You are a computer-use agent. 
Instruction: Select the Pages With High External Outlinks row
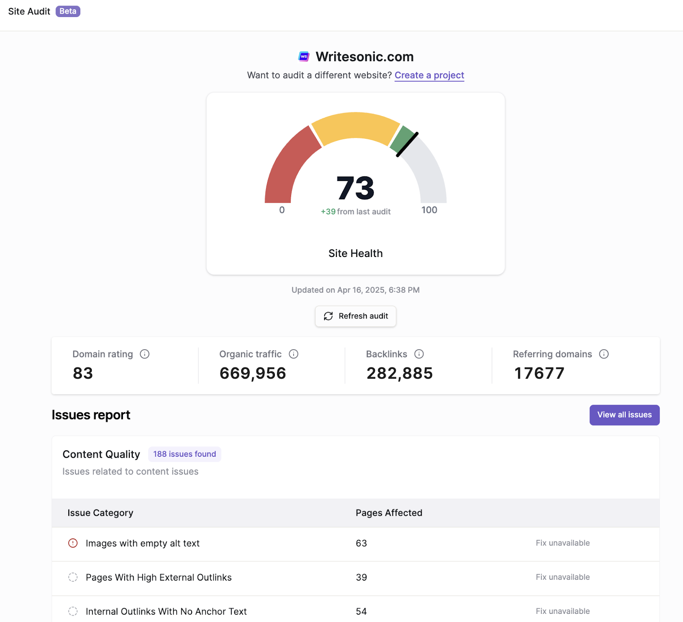click(356, 578)
